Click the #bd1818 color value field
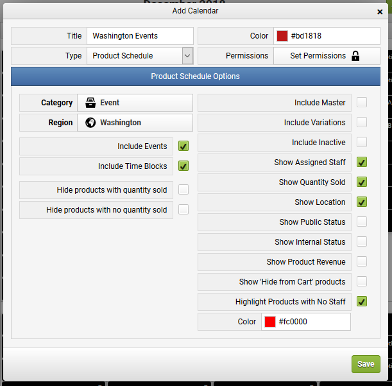 [327, 36]
